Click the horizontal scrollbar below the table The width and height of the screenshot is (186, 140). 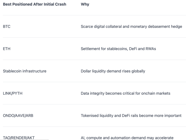coord(24,140)
